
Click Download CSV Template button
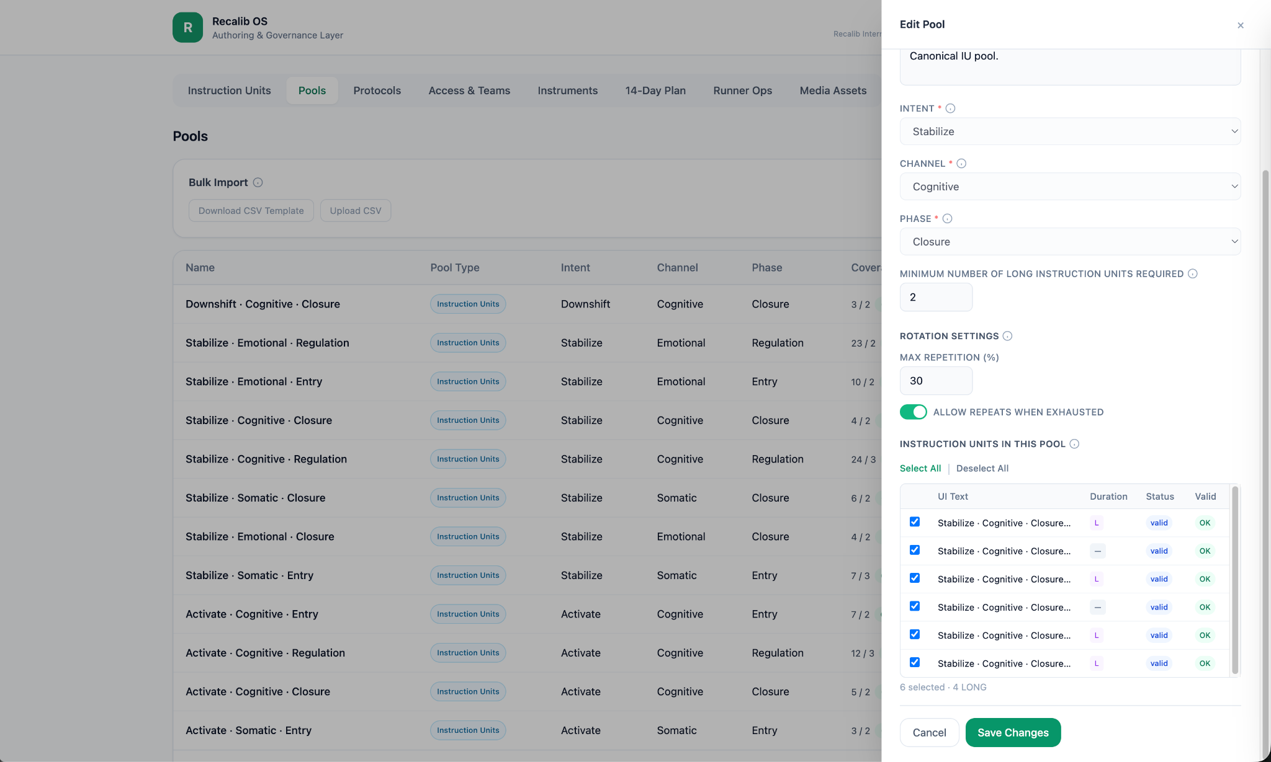251,211
